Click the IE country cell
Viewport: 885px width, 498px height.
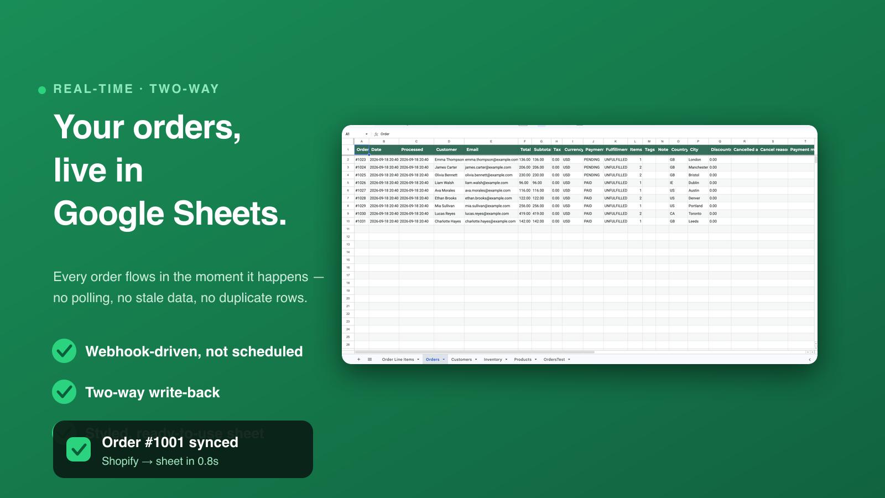tap(678, 183)
